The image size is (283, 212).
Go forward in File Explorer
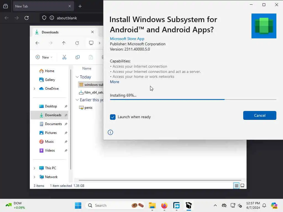(x=51, y=43)
